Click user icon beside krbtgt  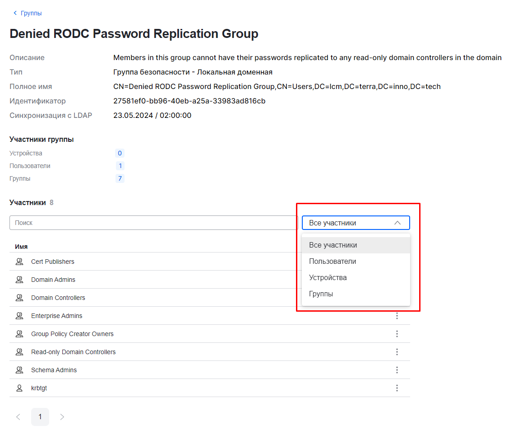(x=19, y=388)
